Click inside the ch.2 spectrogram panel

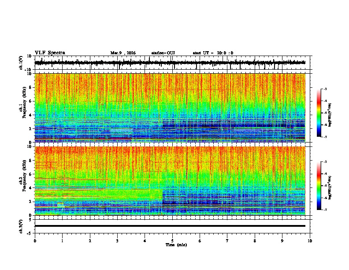(x=170, y=181)
